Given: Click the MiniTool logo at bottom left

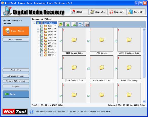Looking at the screenshot, I should (x=15, y=112).
